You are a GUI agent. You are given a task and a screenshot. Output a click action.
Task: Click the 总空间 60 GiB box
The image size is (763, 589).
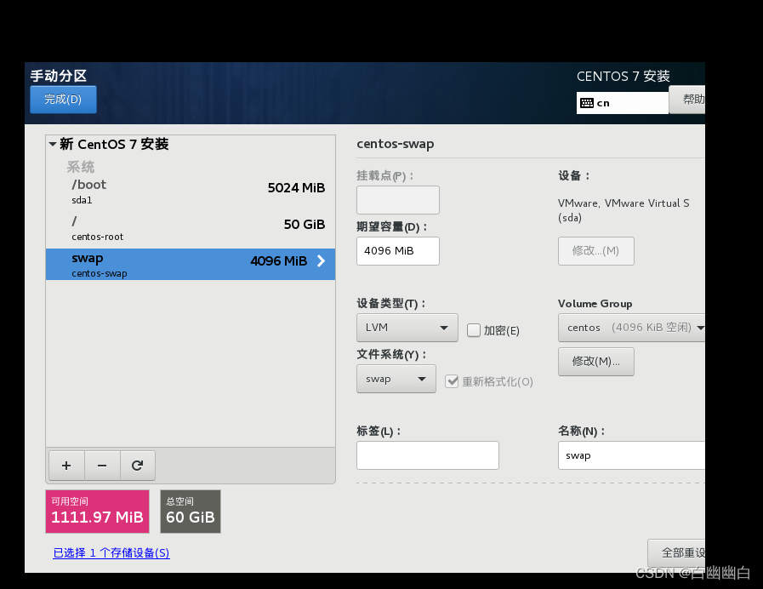tap(191, 512)
